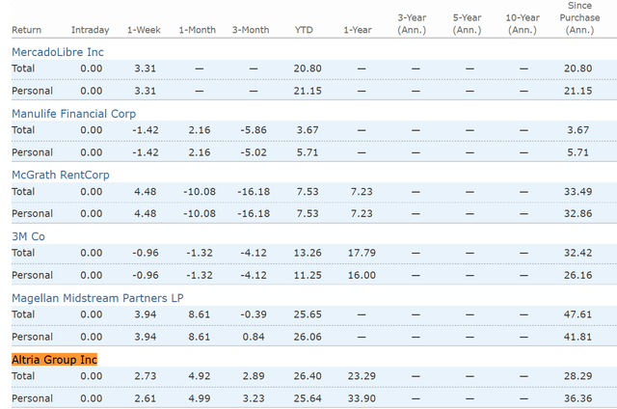This screenshot has height=409, width=617.
Task: Select Manulife Personal 3-Month value -5.02
Action: click(254, 152)
